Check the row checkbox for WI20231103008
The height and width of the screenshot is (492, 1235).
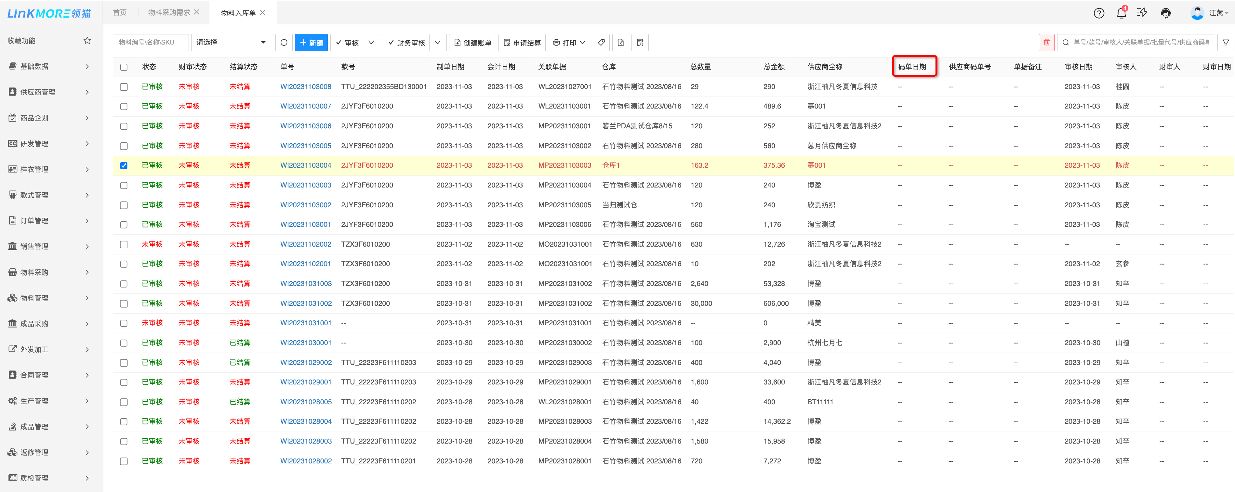coord(124,87)
